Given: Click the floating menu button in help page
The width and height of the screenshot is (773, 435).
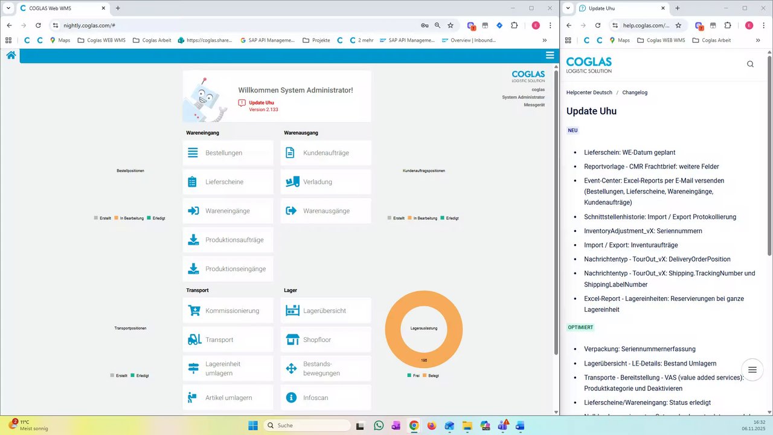Looking at the screenshot, I should 752,370.
